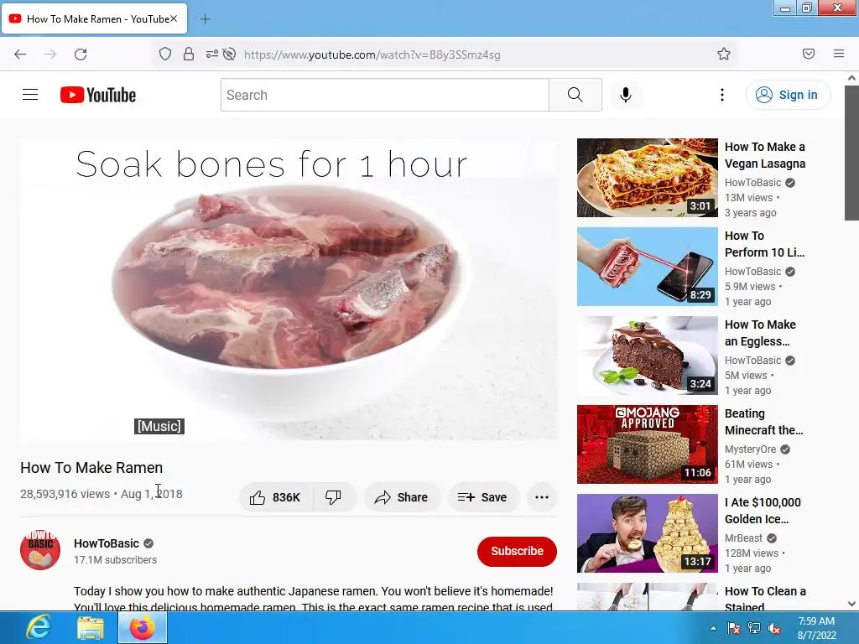
Task: Click the Sign in button
Action: tap(788, 95)
